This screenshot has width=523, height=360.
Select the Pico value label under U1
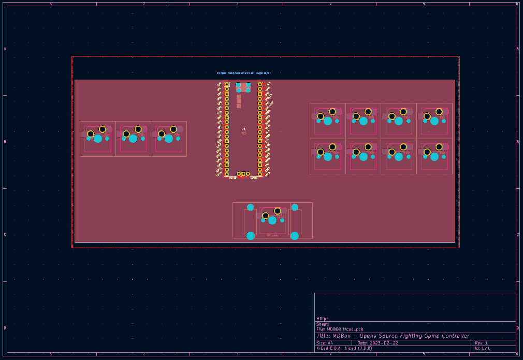(243, 133)
